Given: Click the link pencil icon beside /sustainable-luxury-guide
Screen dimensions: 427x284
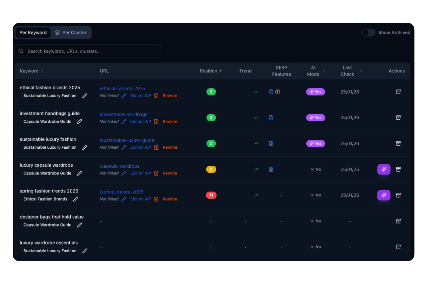Looking at the screenshot, I should click(124, 147).
